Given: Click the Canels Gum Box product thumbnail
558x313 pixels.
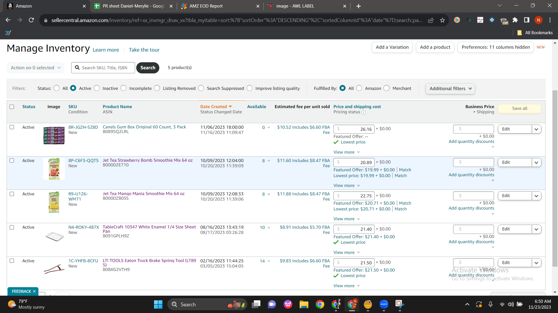Looking at the screenshot, I should 54,135.
